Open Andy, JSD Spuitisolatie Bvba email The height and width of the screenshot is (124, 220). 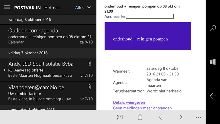[x=48, y=69]
